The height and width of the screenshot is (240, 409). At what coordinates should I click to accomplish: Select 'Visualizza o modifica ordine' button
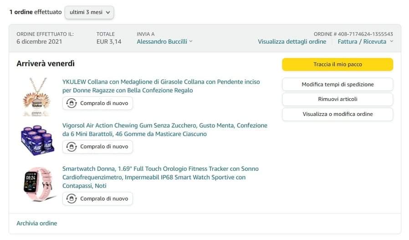pyautogui.click(x=337, y=114)
